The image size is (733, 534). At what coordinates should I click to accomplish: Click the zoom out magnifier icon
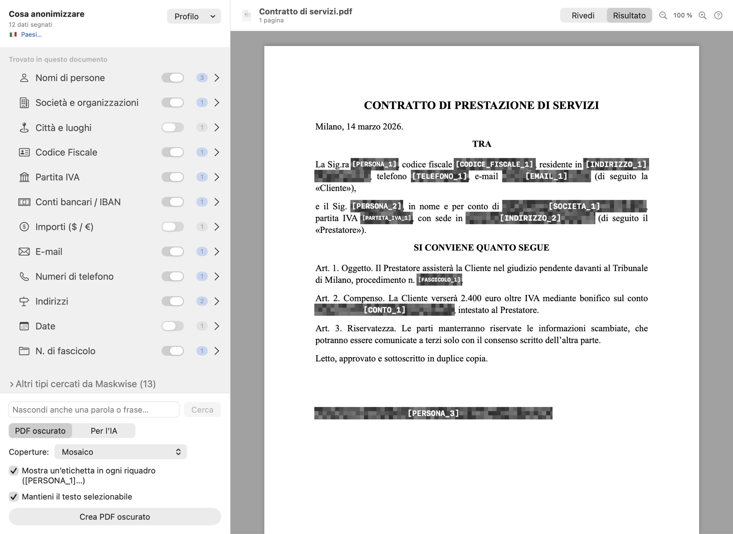pos(663,15)
